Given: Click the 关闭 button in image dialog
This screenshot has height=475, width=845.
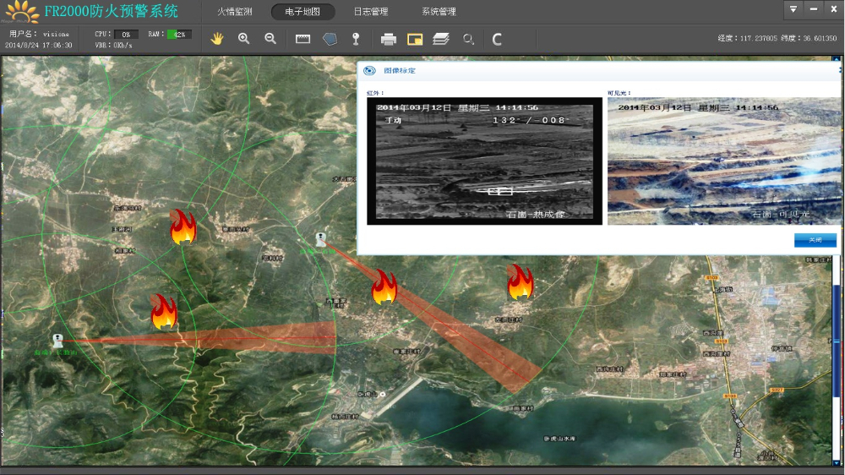Looking at the screenshot, I should tap(815, 240).
